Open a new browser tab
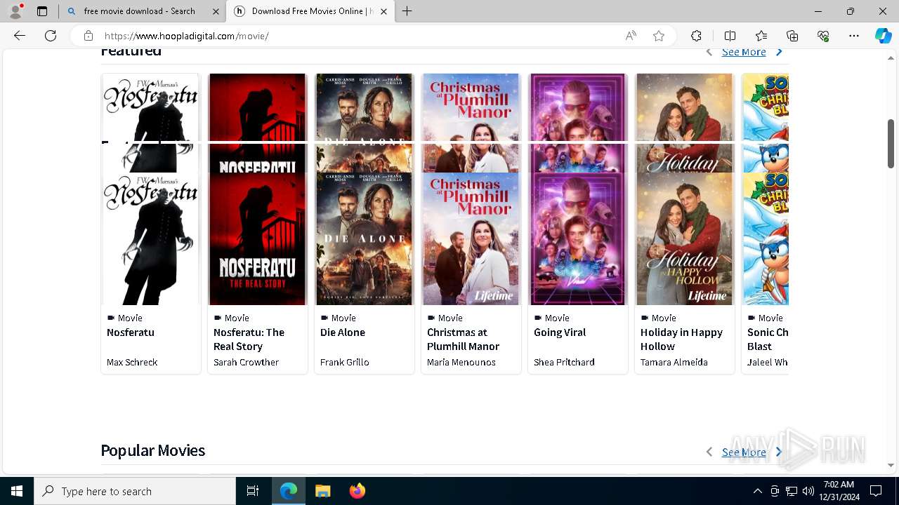 [x=407, y=11]
